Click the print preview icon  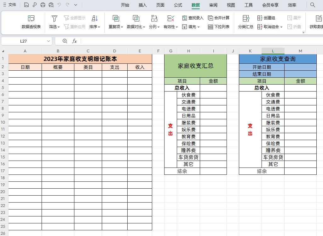click(51, 5)
